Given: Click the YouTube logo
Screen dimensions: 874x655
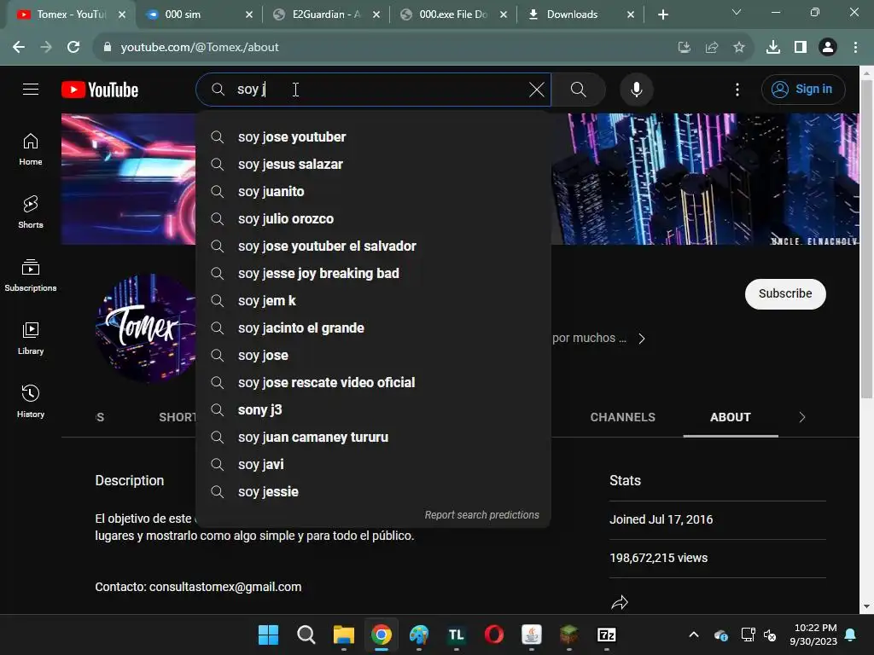Looking at the screenshot, I should click(100, 90).
